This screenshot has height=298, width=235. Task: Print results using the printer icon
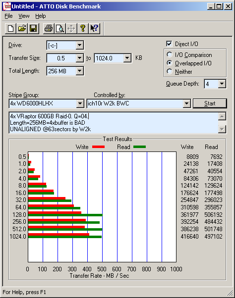(49, 29)
